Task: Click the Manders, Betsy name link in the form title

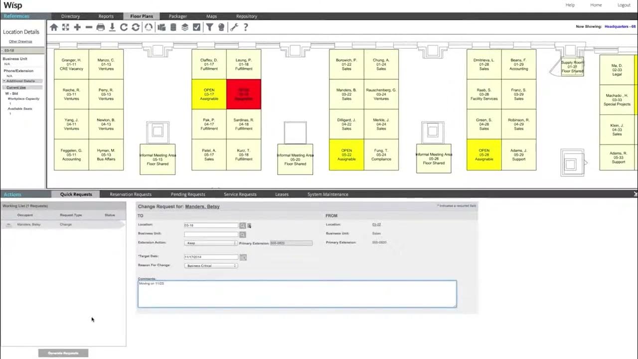Action: coord(202,206)
